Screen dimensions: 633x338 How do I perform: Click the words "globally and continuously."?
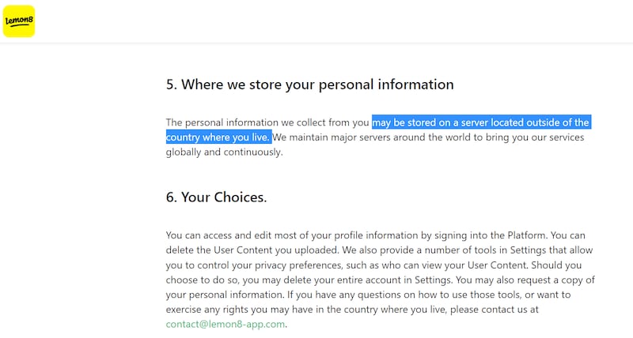coord(224,152)
